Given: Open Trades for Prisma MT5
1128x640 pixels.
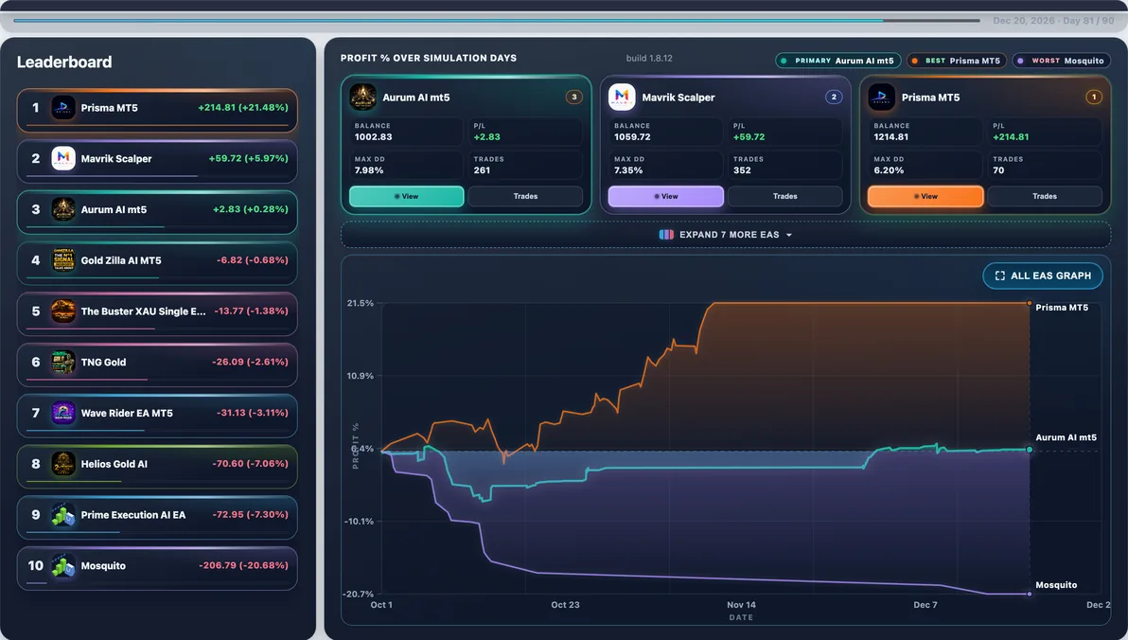Looking at the screenshot, I should click(x=1045, y=196).
